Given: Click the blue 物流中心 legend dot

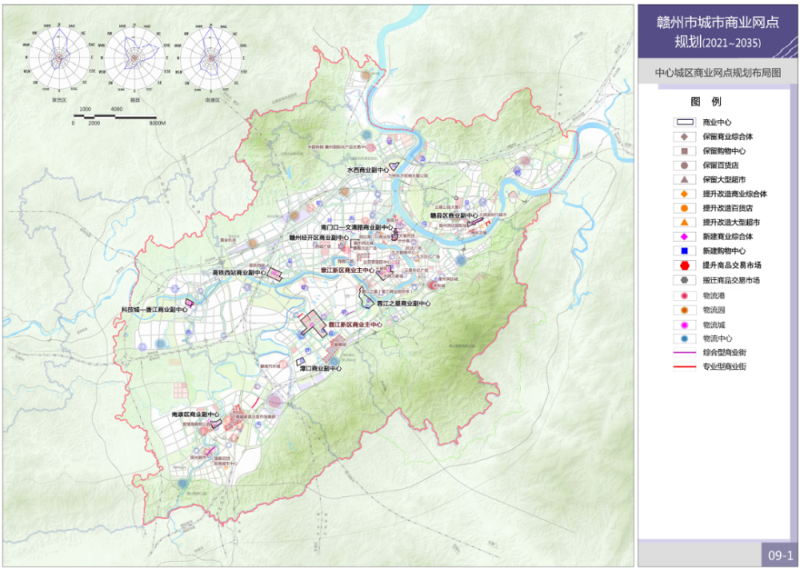Looking at the screenshot, I should (x=684, y=339).
